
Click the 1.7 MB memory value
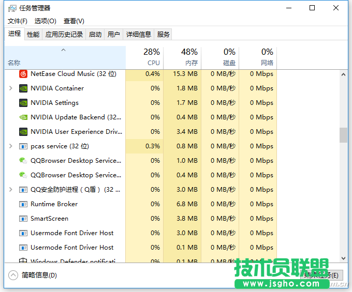pyautogui.click(x=187, y=103)
